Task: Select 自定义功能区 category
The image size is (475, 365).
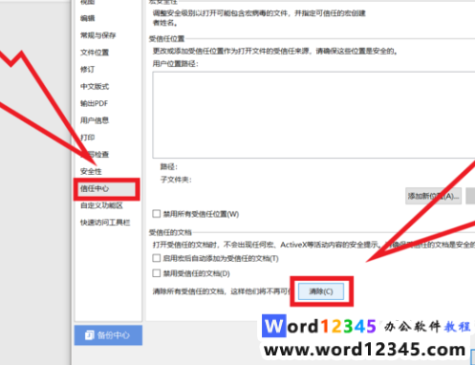Action: (101, 205)
